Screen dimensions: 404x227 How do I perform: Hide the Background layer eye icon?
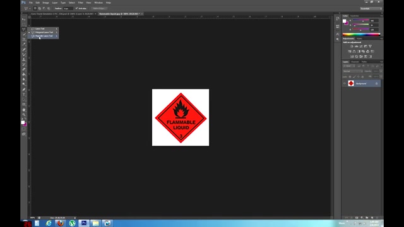(x=345, y=83)
